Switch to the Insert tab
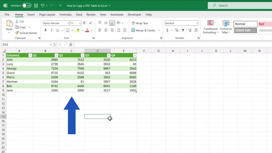This screenshot has width=272, height=153. click(x=31, y=15)
